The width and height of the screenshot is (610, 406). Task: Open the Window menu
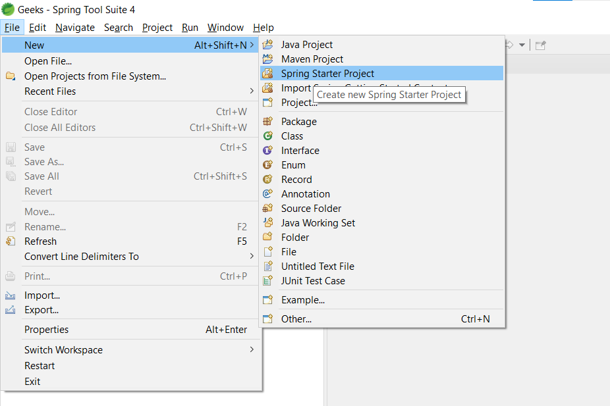(x=225, y=28)
